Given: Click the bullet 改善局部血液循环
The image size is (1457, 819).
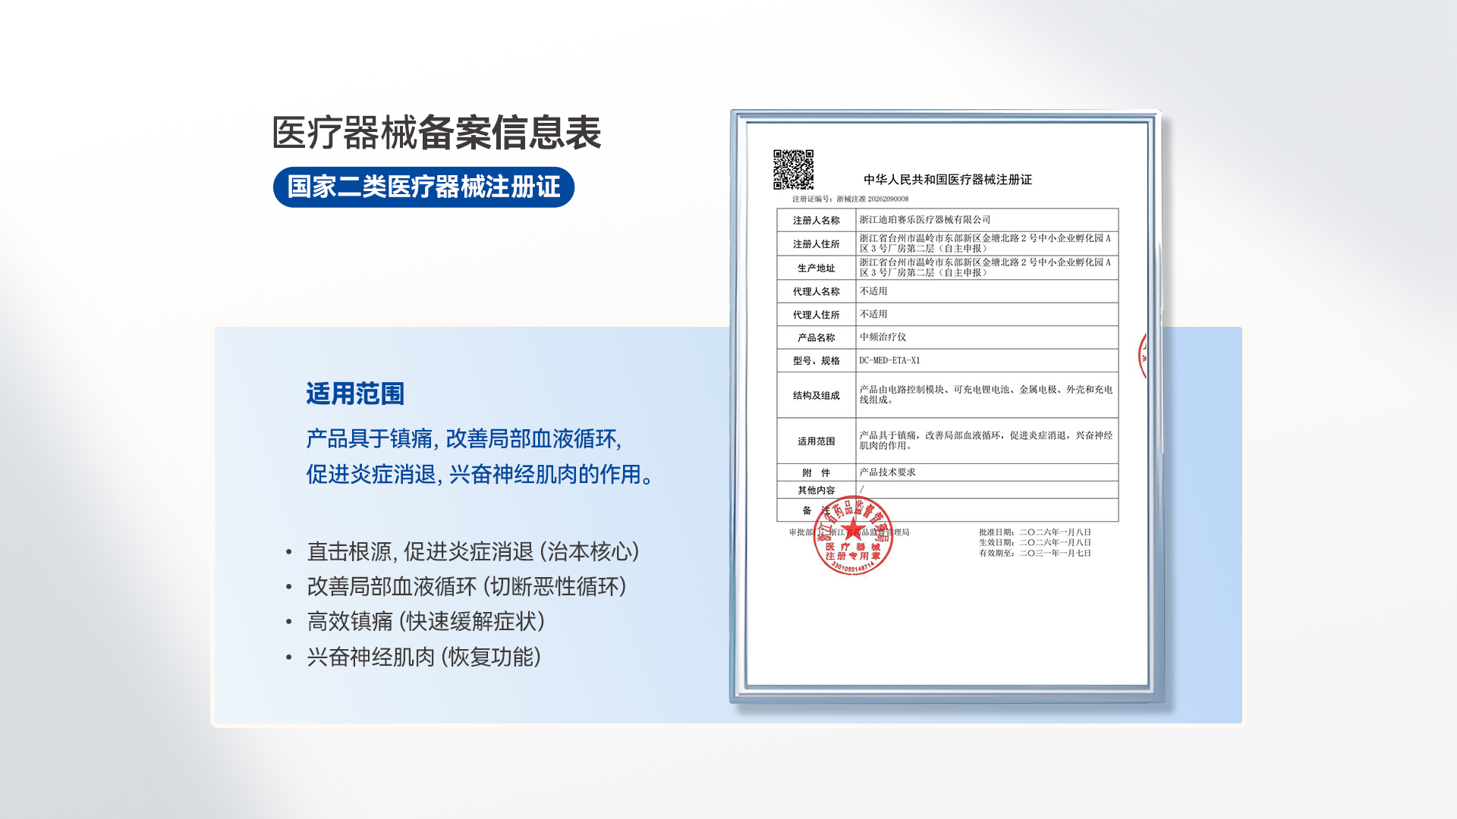Looking at the screenshot, I should pyautogui.click(x=466, y=587).
